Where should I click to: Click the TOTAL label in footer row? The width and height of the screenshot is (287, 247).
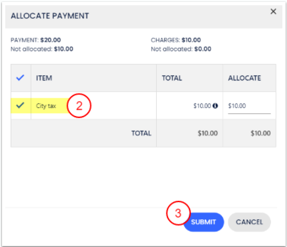click(141, 133)
